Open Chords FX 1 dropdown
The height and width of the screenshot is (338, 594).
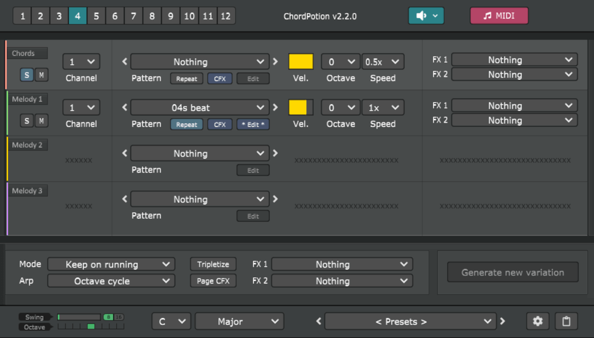(x=514, y=60)
